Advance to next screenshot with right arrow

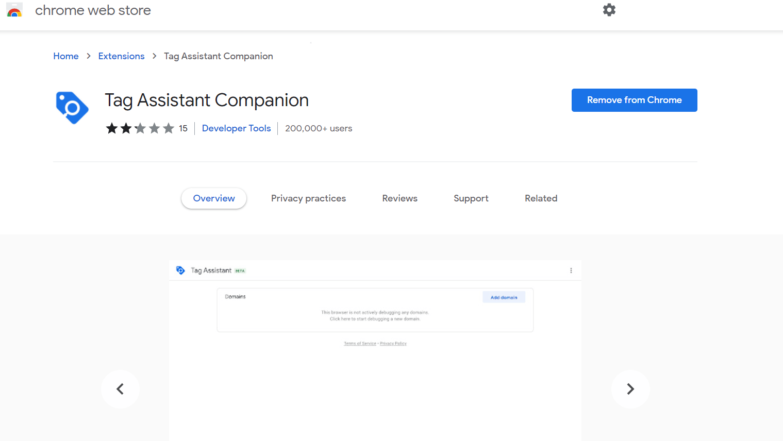pyautogui.click(x=630, y=389)
